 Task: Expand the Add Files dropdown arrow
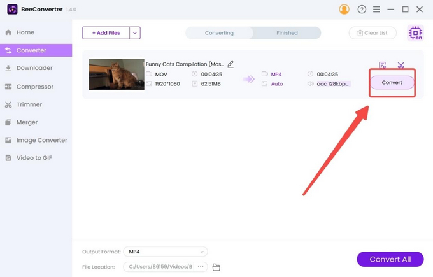tap(135, 33)
